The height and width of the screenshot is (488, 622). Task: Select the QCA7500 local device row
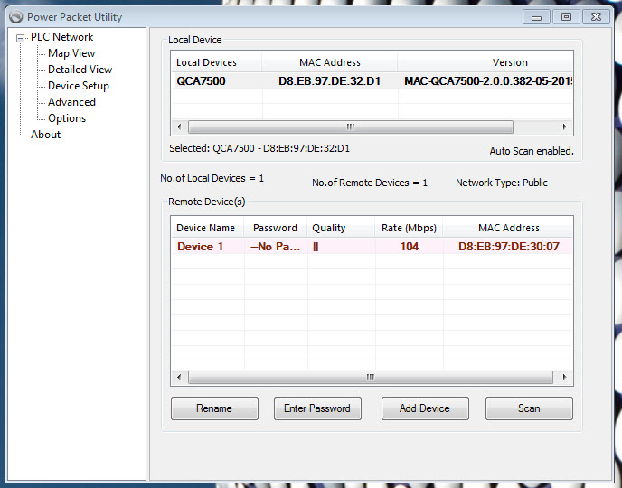pyautogui.click(x=372, y=80)
